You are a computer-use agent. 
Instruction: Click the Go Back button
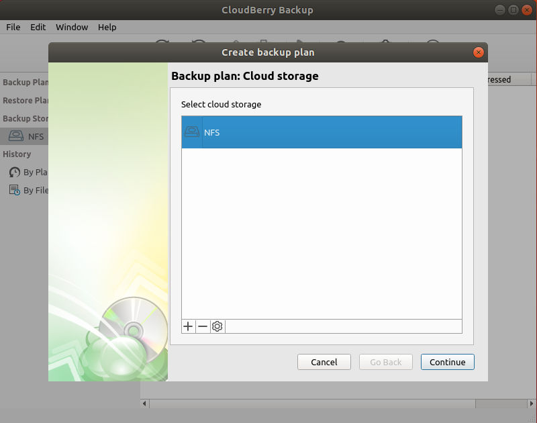click(385, 362)
